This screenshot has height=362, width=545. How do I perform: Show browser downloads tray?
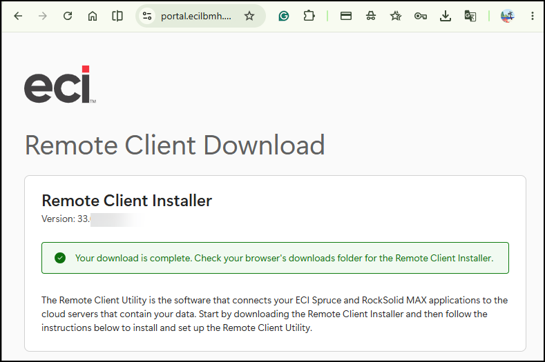pyautogui.click(x=446, y=16)
